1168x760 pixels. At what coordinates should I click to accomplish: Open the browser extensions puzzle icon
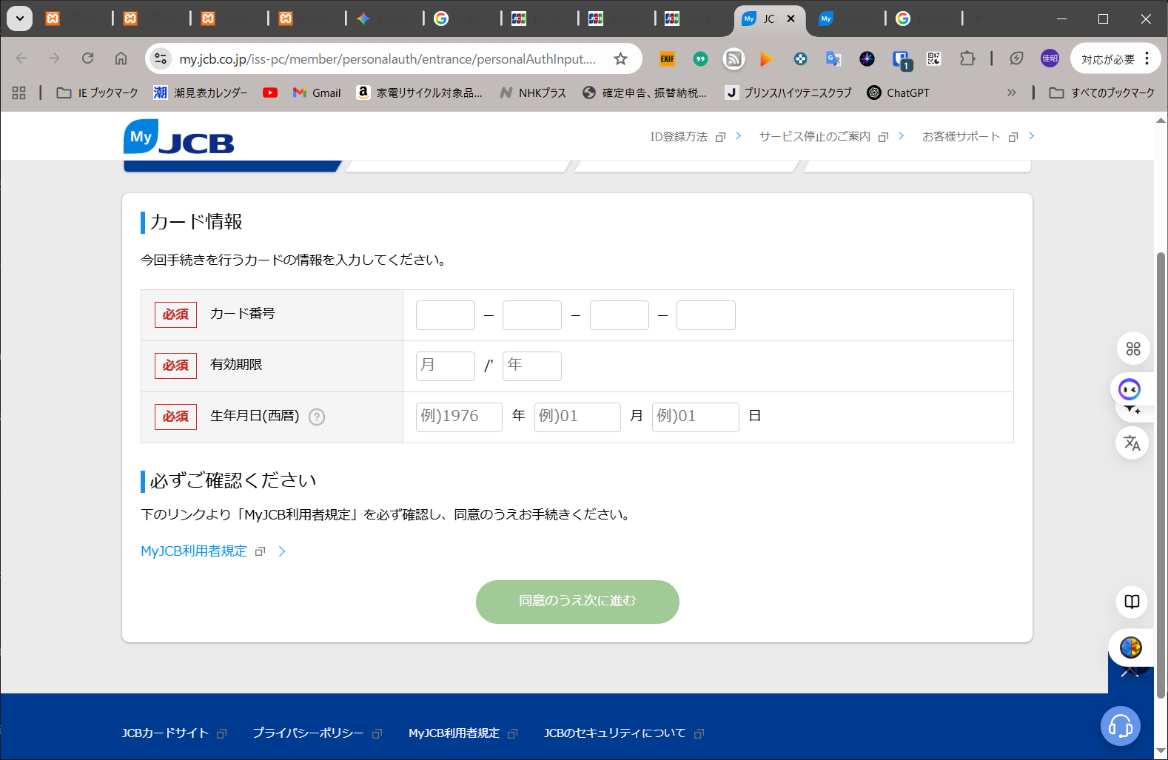pyautogui.click(x=967, y=58)
